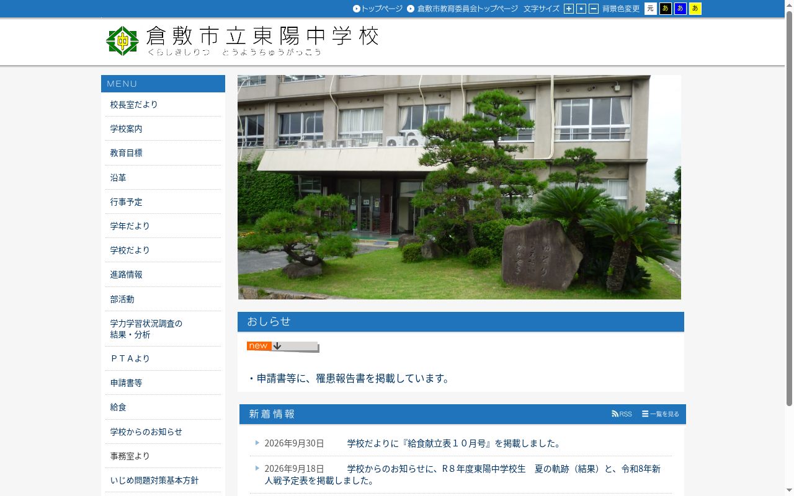Click the 倉敷市立東陽中学校 title heading

pyautogui.click(x=262, y=36)
